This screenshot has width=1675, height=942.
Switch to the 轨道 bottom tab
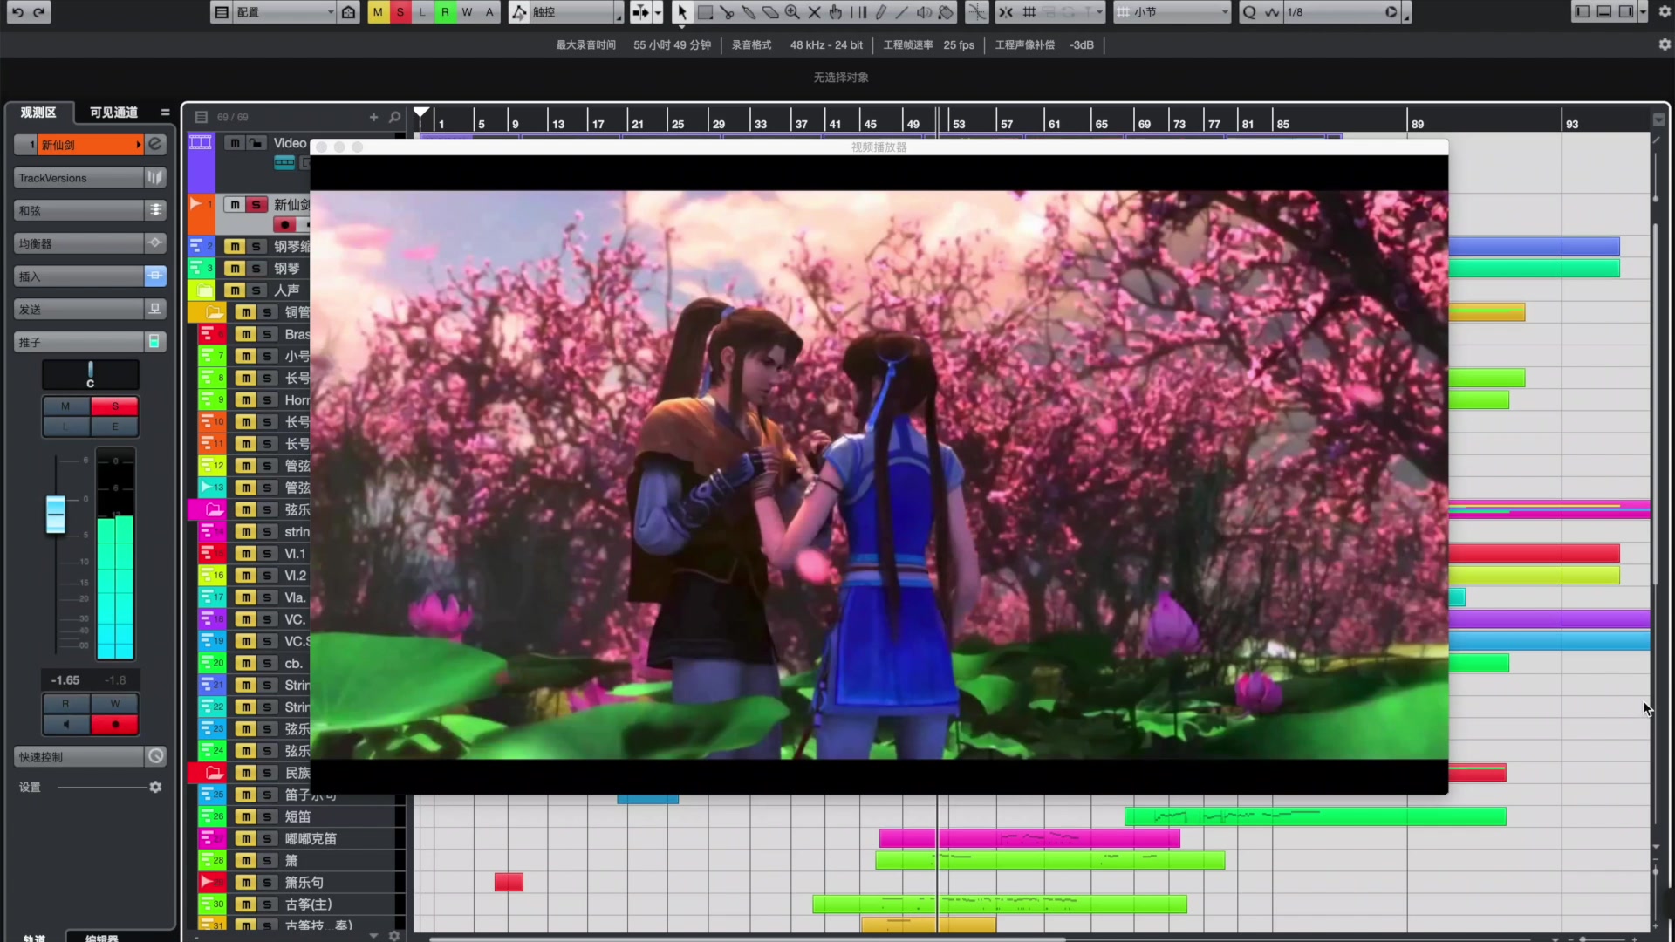point(35,938)
